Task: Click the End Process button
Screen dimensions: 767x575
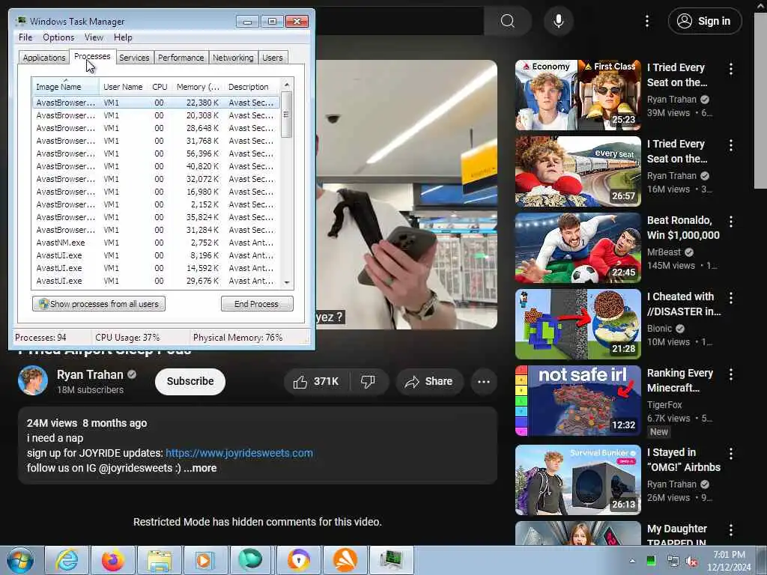Action: 257,304
